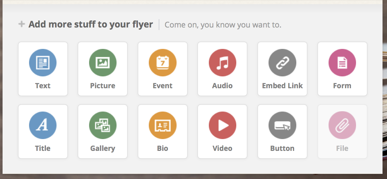
Task: Click the plus next to Add more stuff
Action: click(21, 24)
